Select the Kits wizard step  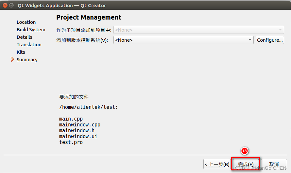(x=21, y=52)
